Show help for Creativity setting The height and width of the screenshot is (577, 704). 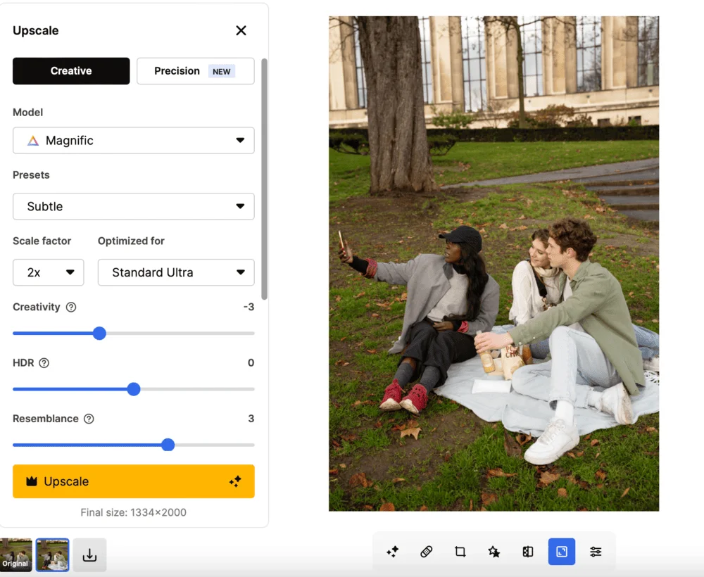pyautogui.click(x=71, y=307)
